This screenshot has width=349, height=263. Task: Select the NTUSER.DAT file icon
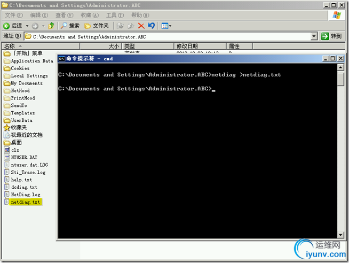point(7,157)
